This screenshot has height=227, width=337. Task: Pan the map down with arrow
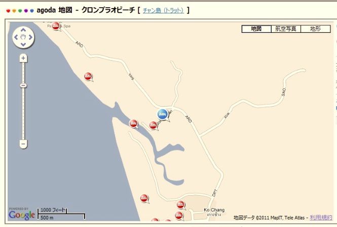pos(23,44)
